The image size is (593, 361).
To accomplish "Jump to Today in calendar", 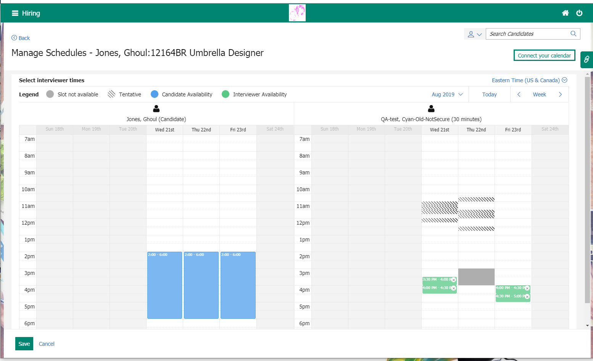I will [489, 94].
